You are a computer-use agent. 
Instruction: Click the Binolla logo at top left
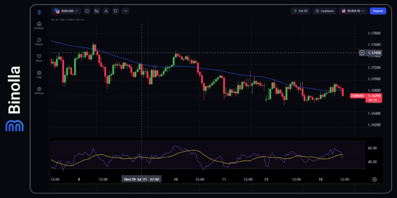point(39,12)
